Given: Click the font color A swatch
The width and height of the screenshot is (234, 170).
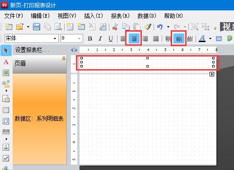Looking at the screenshot, I should [x=202, y=38].
